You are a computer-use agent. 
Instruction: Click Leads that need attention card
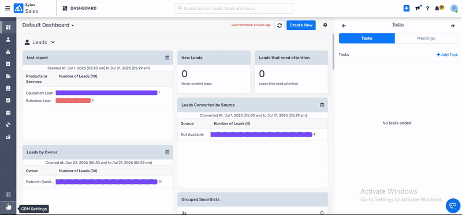291,72
